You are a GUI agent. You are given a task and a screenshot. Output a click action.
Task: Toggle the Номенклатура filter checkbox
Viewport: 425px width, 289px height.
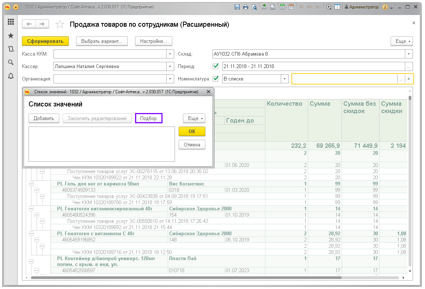point(216,78)
